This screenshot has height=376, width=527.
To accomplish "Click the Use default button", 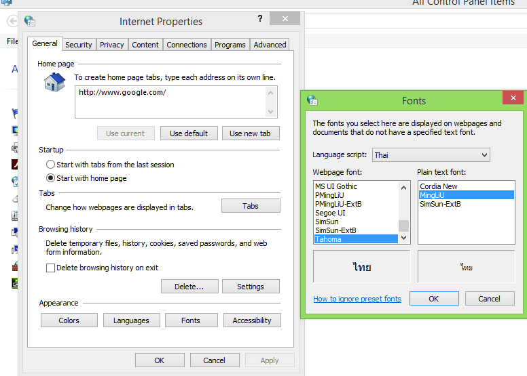I will 189,133.
